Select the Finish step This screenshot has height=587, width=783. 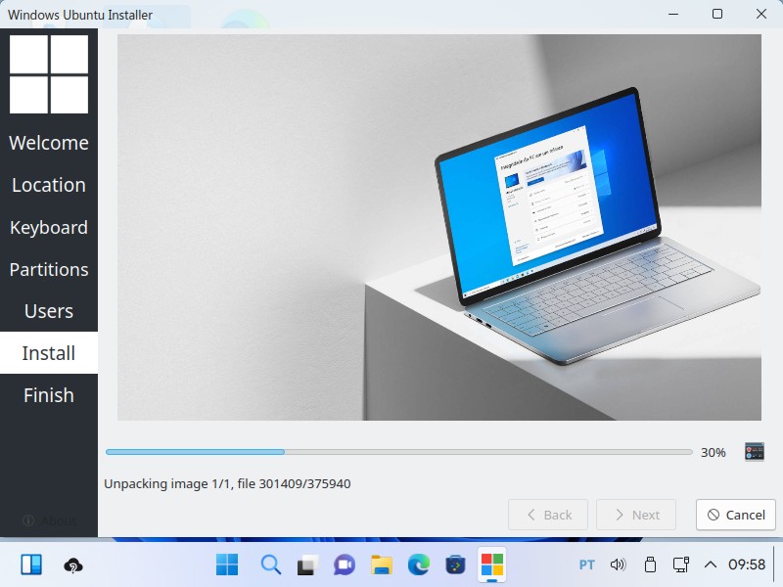pos(49,395)
